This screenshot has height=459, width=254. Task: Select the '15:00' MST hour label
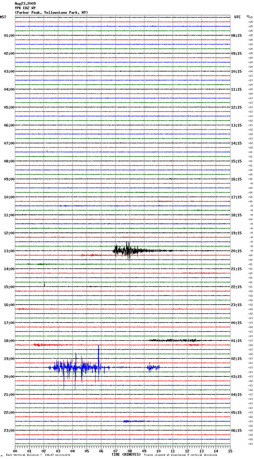coord(9,287)
